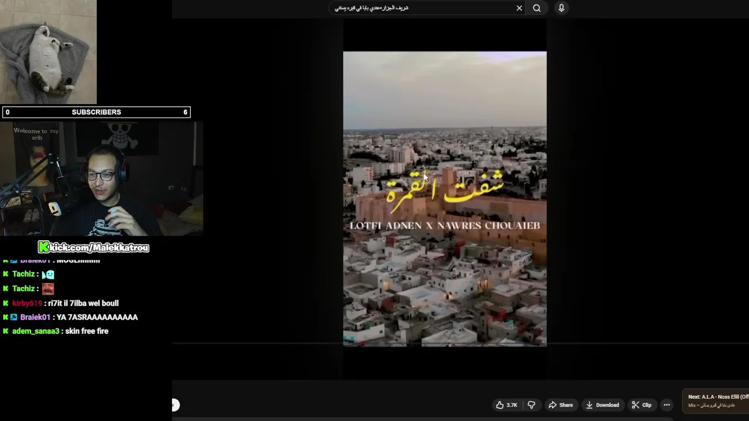Click the search magnifier icon
Screen dimensions: 749x421
click(537, 8)
